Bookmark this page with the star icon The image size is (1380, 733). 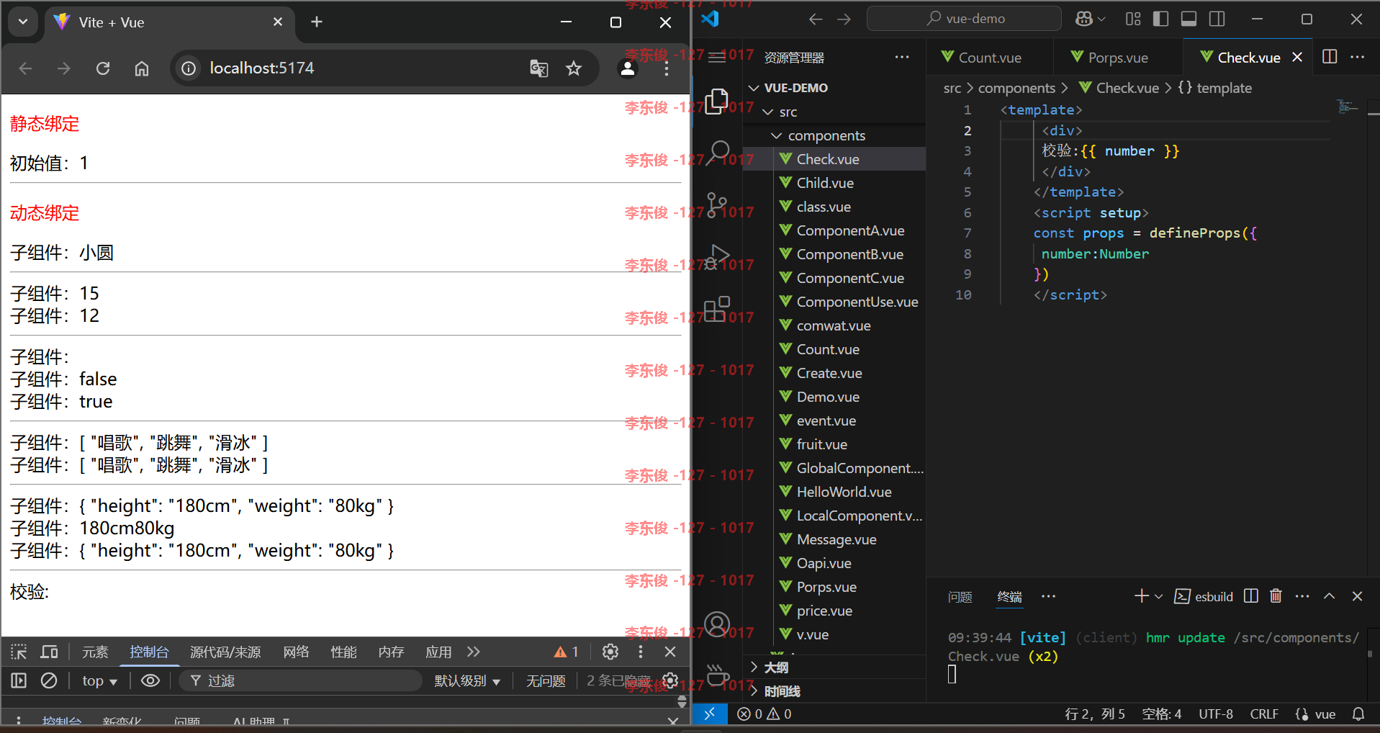(574, 68)
